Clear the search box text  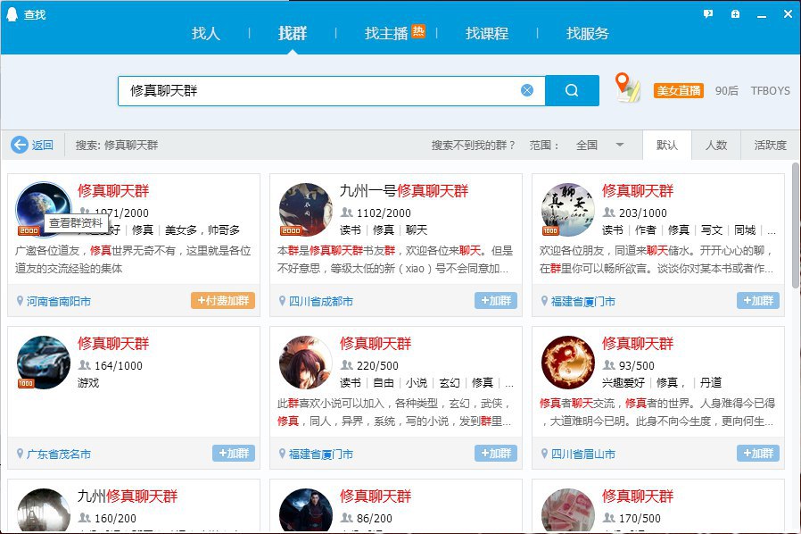click(x=527, y=90)
